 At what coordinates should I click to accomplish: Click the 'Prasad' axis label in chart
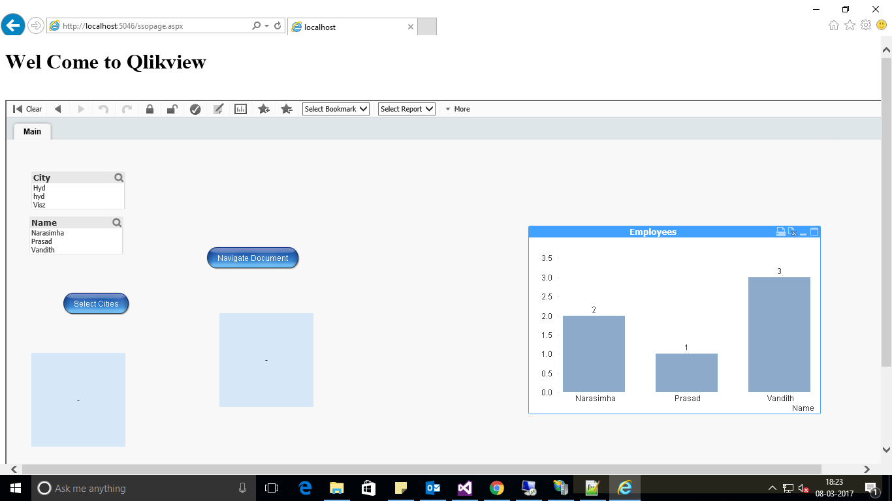[687, 399]
